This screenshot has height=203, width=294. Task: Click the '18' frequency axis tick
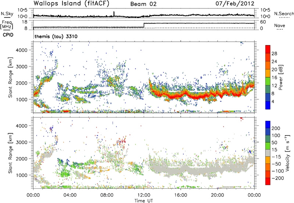[x=25, y=22]
